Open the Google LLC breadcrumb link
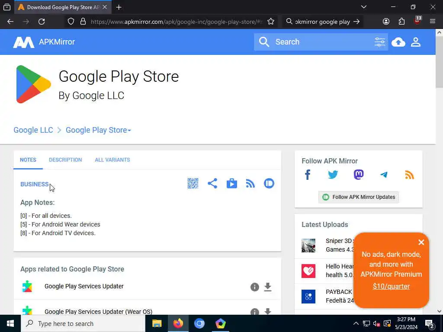Image resolution: width=443 pixels, height=332 pixels. point(33,130)
